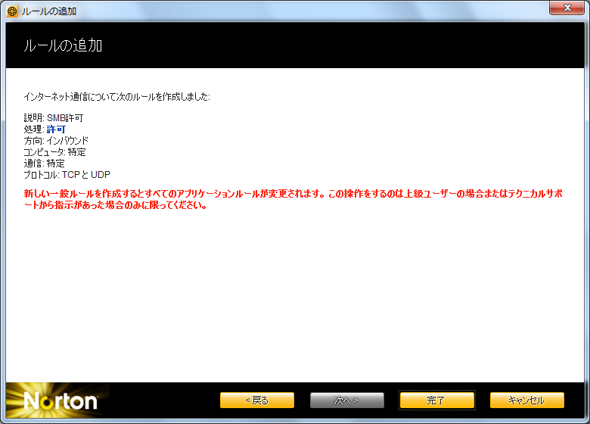The image size is (590, 424).
Task: Select the 方向: インバウンド line
Action: pyautogui.click(x=56, y=141)
